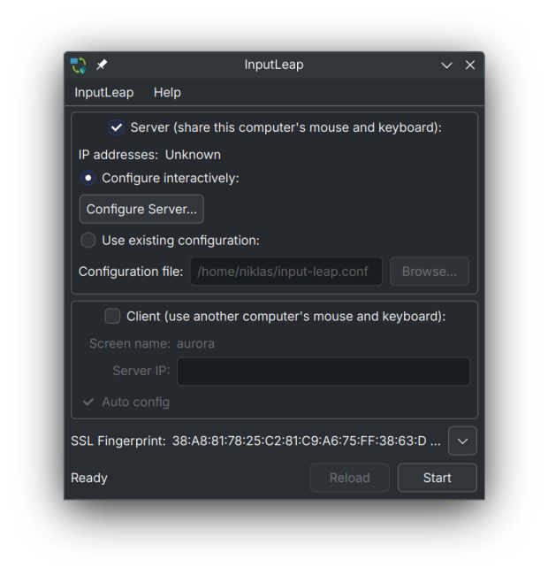Click the InputLeap app icon in title bar
Screen dimensions: 548x575
click(79, 65)
